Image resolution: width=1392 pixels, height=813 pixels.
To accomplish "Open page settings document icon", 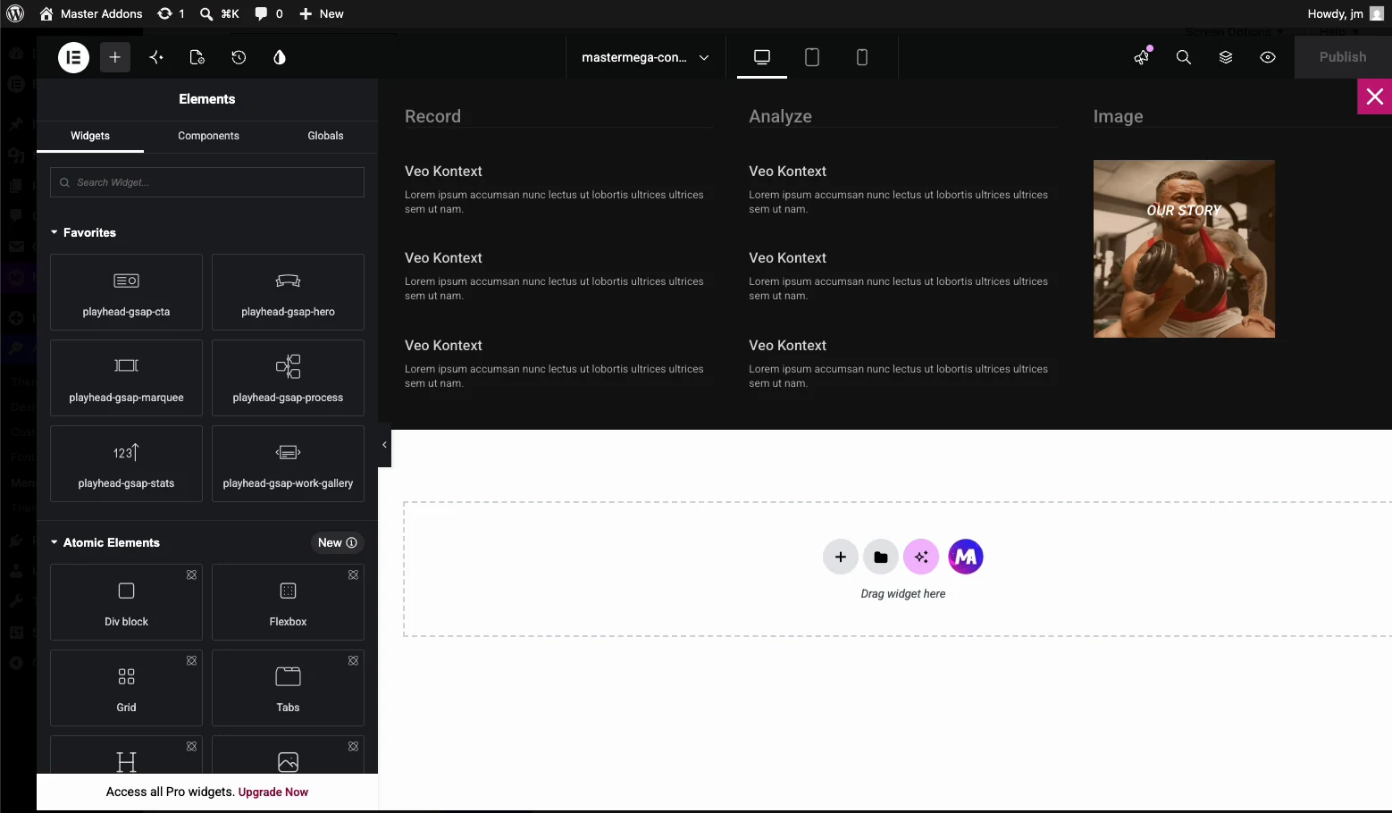I will [197, 57].
